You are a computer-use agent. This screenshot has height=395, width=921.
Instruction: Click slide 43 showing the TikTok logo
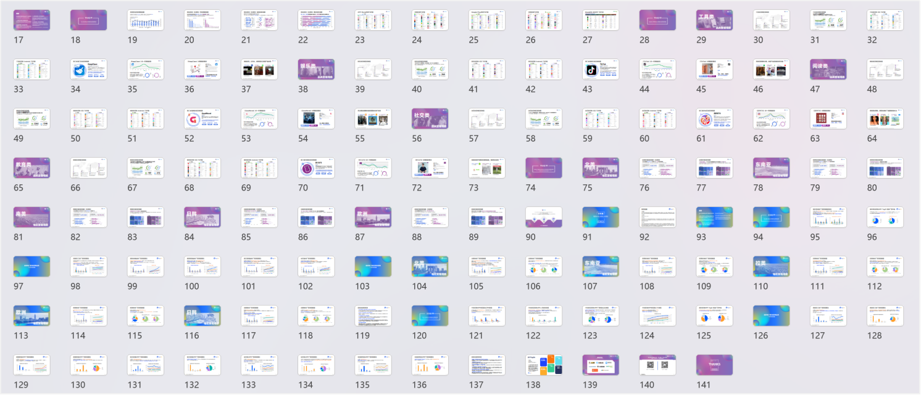tap(601, 70)
